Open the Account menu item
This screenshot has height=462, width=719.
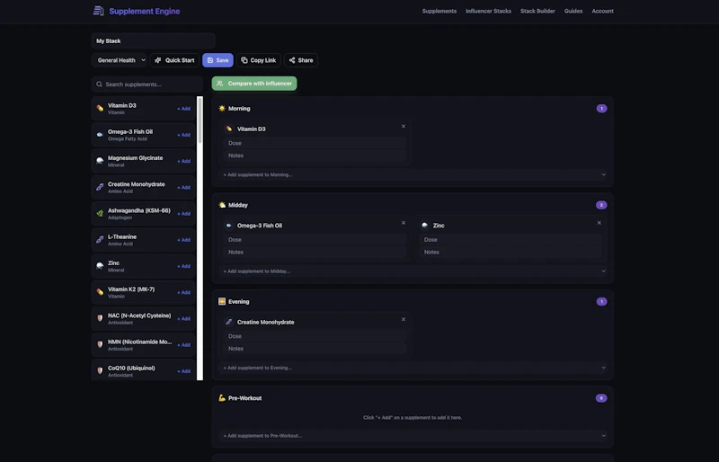coord(602,11)
